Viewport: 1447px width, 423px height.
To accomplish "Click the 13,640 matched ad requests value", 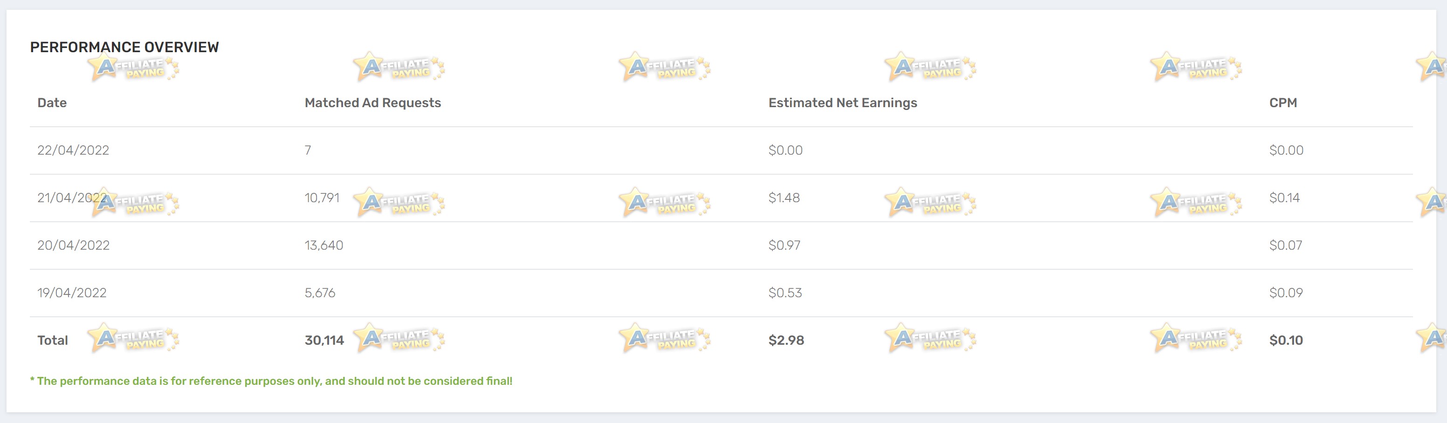I will coord(324,245).
